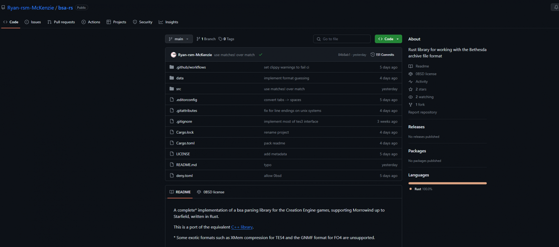Click the star icon beside 2 stars
Viewport: 559px width, 247px height.
coord(411,89)
